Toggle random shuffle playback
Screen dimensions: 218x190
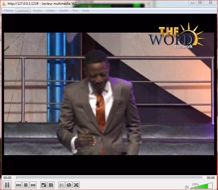[x=76, y=185]
